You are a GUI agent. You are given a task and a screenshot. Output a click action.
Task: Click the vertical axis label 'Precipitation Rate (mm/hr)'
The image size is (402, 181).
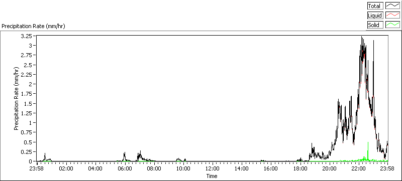[17, 98]
